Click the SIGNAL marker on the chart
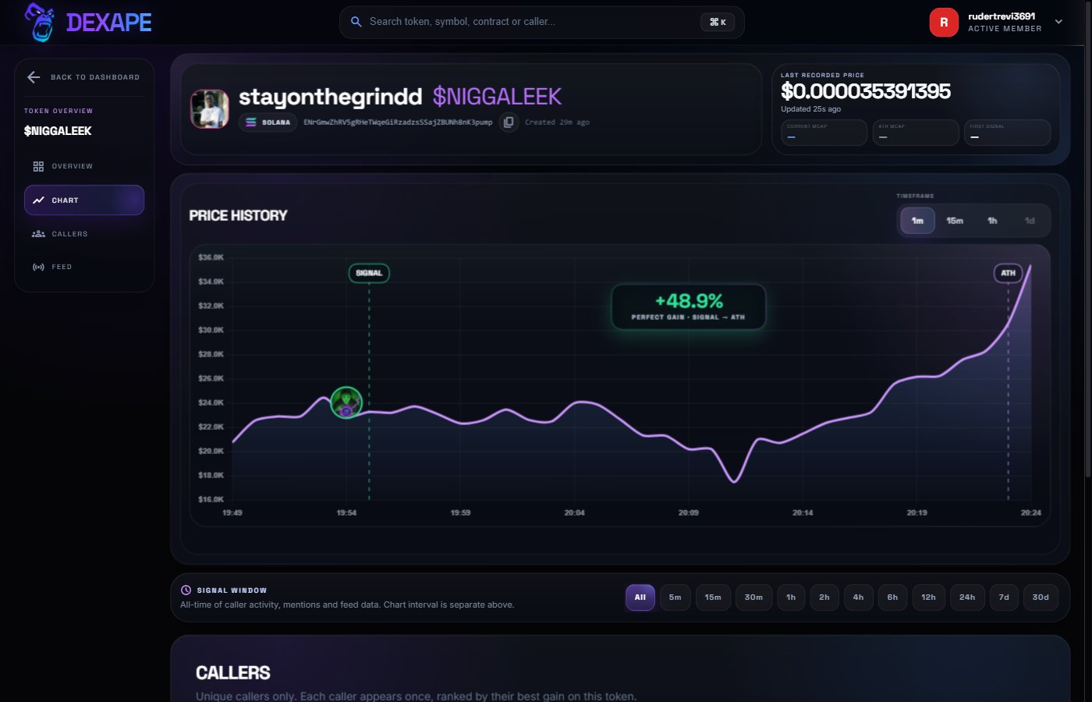The image size is (1092, 702). pos(369,273)
